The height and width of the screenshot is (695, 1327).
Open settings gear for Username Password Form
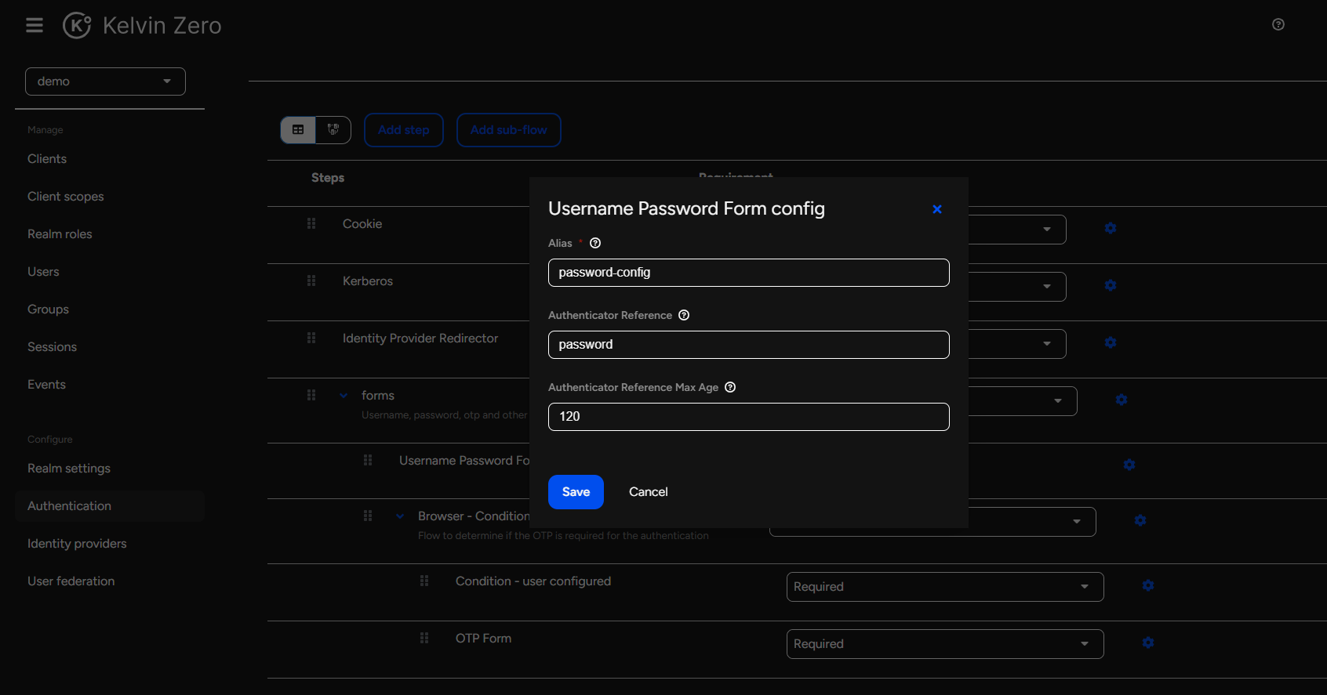click(x=1129, y=465)
